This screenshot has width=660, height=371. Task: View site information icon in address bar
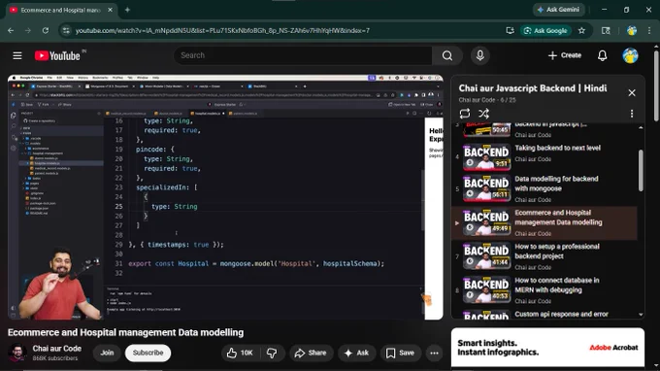pyautogui.click(x=66, y=30)
